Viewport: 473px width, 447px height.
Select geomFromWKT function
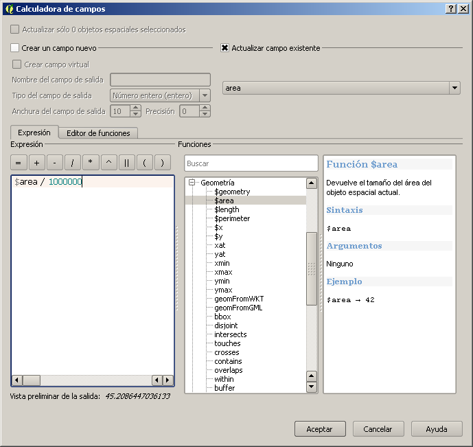(x=239, y=299)
